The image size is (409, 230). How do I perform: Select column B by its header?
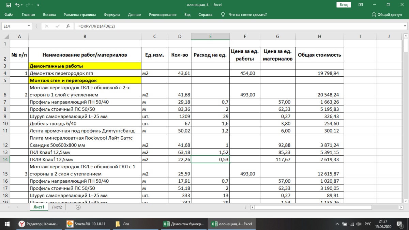pyautogui.click(x=85, y=36)
